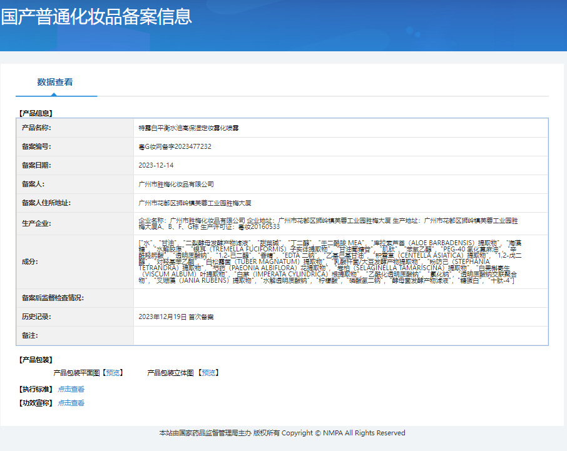Viewport: 567px width, 451px height.
Task: Select 广州市胜梅化妆品有限公司 in 备案人 row
Action: point(176,185)
